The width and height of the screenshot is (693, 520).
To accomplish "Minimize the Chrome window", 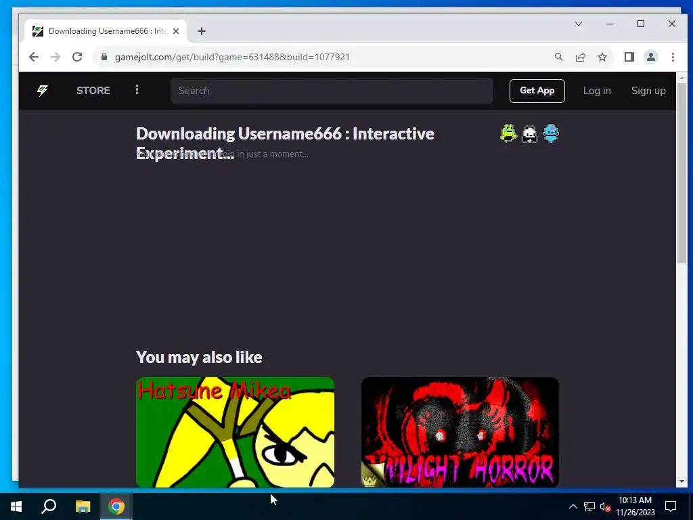I will 610,24.
